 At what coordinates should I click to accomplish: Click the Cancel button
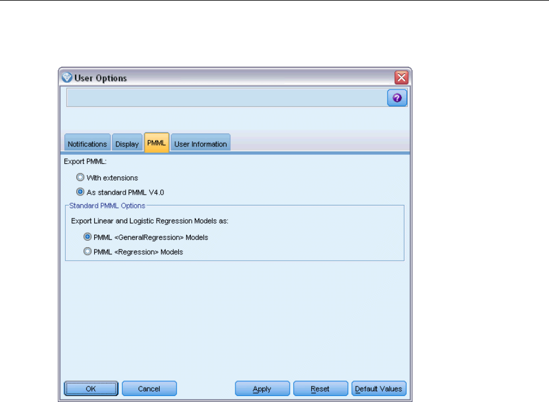pos(149,389)
